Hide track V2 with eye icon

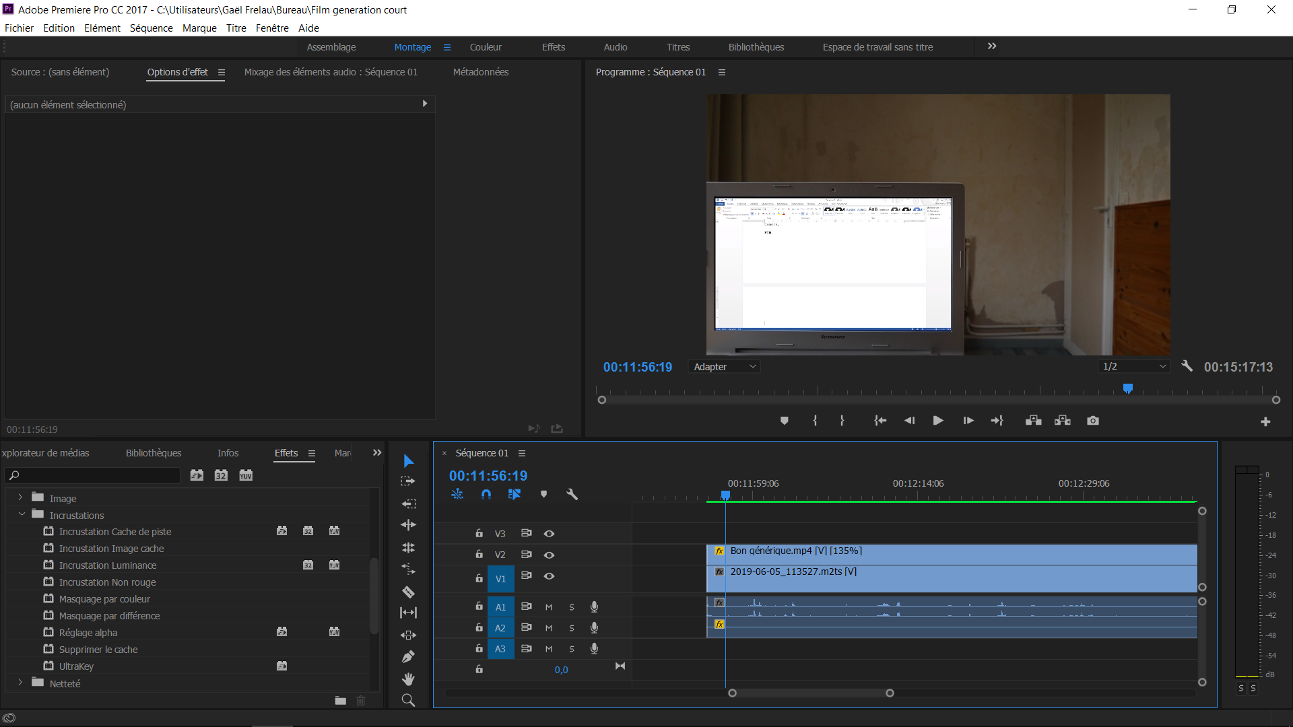549,555
